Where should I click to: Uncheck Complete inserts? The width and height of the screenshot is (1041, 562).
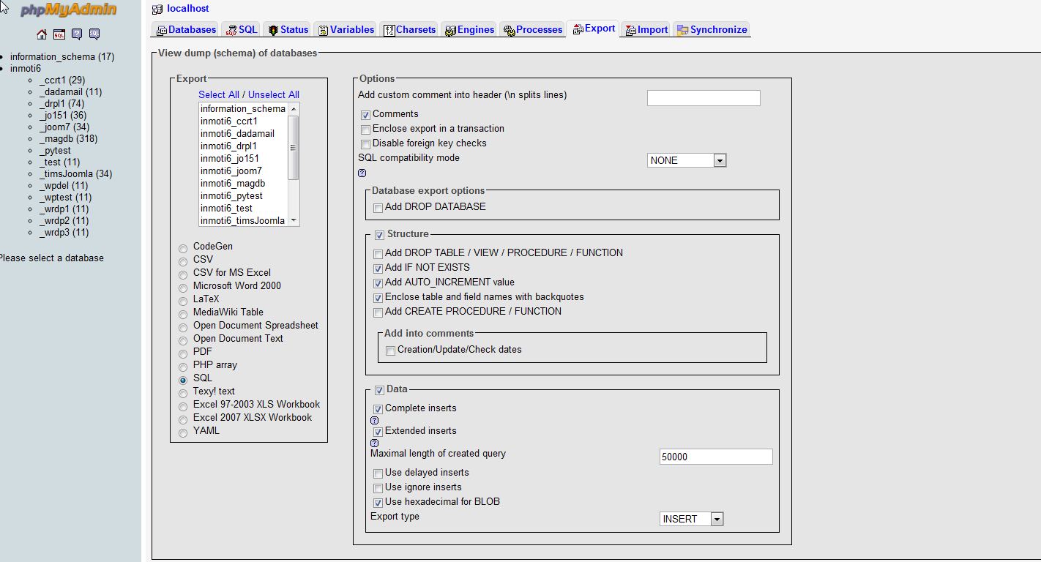pyautogui.click(x=378, y=409)
